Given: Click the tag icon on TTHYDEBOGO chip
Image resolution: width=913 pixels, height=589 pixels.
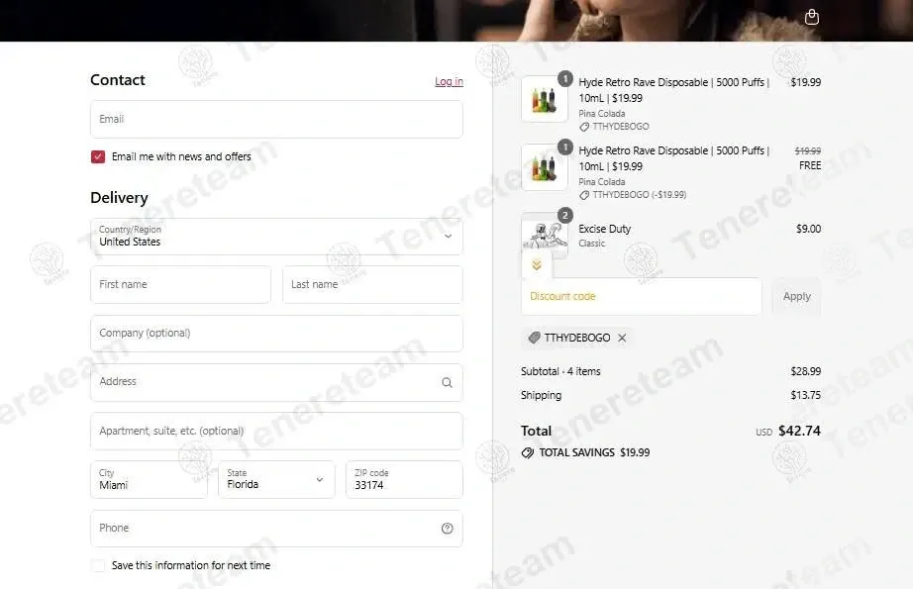Looking at the screenshot, I should point(534,338).
